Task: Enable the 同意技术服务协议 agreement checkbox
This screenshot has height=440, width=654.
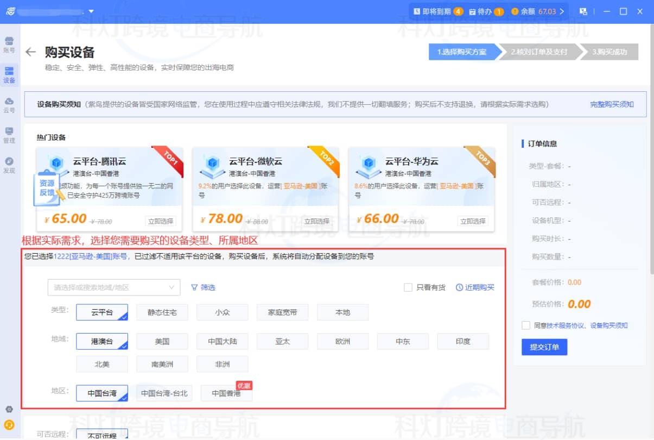Action: click(526, 326)
